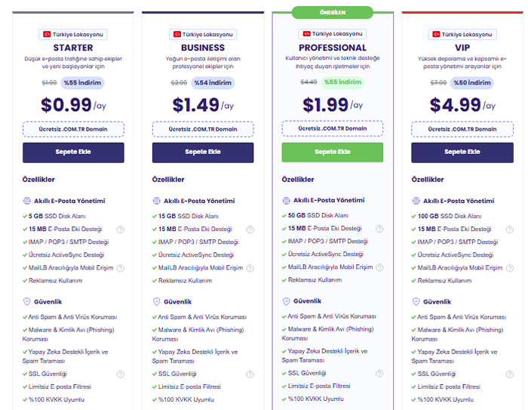This screenshot has height=410, width=528.
Task: Click Türkiye flag icon in VIP plan
Action: point(436,35)
